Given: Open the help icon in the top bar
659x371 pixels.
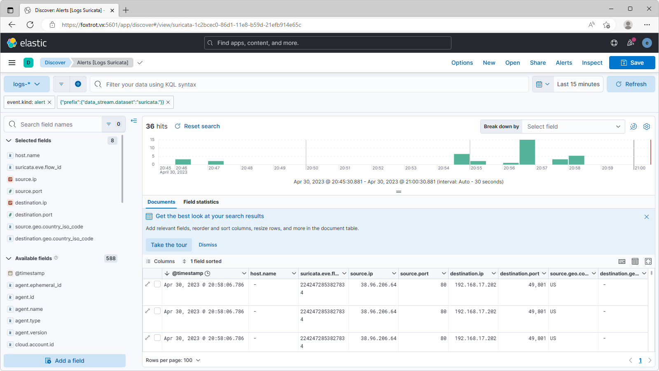Looking at the screenshot, I should tap(614, 42).
